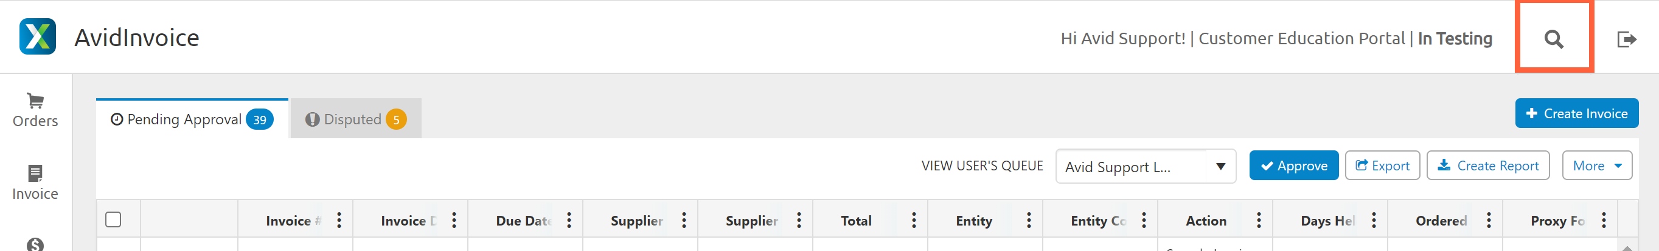Image resolution: width=1659 pixels, height=251 pixels.
Task: Click the logout icon in header
Action: [x=1626, y=39]
